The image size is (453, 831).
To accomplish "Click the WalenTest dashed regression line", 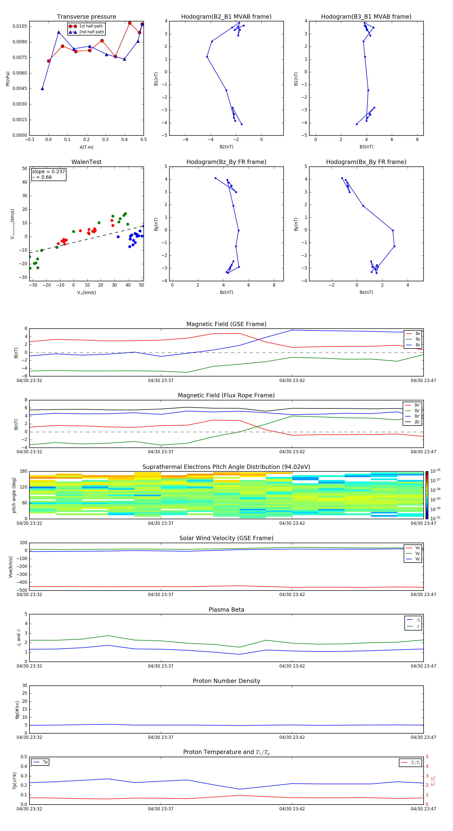I will (86, 239).
